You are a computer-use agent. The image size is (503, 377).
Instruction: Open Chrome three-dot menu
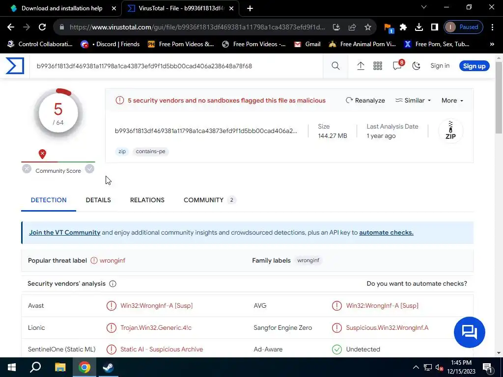[492, 27]
